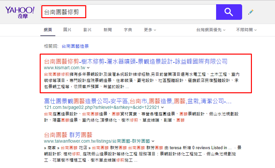
Task: Expand the arrow next to the 121.com.tw URL
Action: pyautogui.click(x=162, y=107)
